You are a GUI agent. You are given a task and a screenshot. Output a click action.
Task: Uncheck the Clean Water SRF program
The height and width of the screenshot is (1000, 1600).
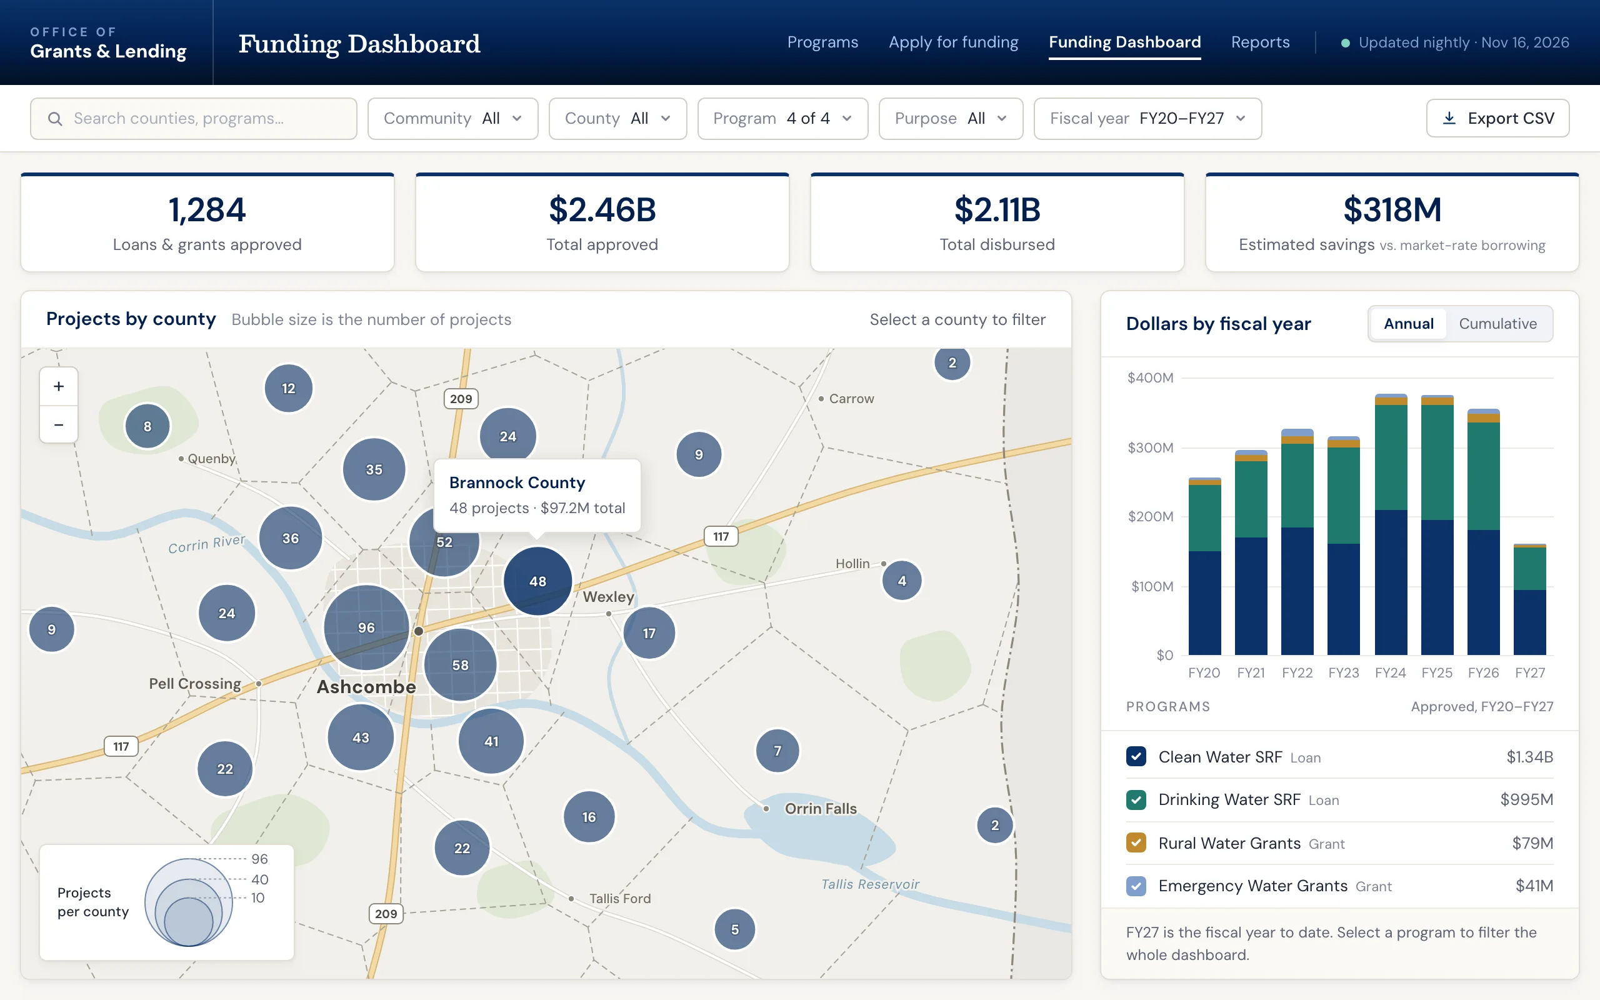click(1136, 757)
